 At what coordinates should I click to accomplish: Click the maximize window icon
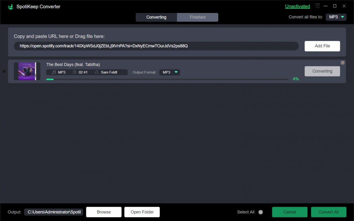click(x=335, y=6)
